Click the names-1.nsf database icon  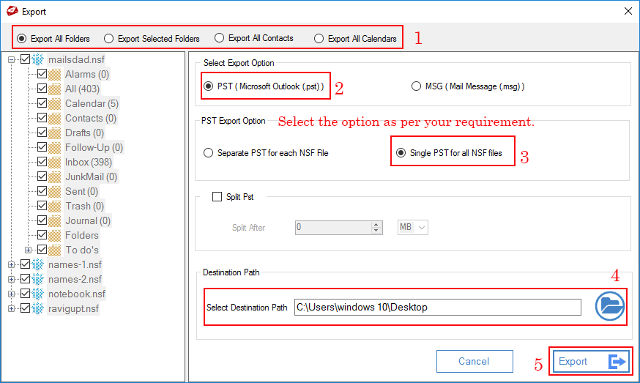coord(39,264)
